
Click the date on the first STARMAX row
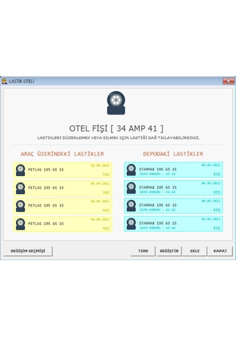[211, 165]
